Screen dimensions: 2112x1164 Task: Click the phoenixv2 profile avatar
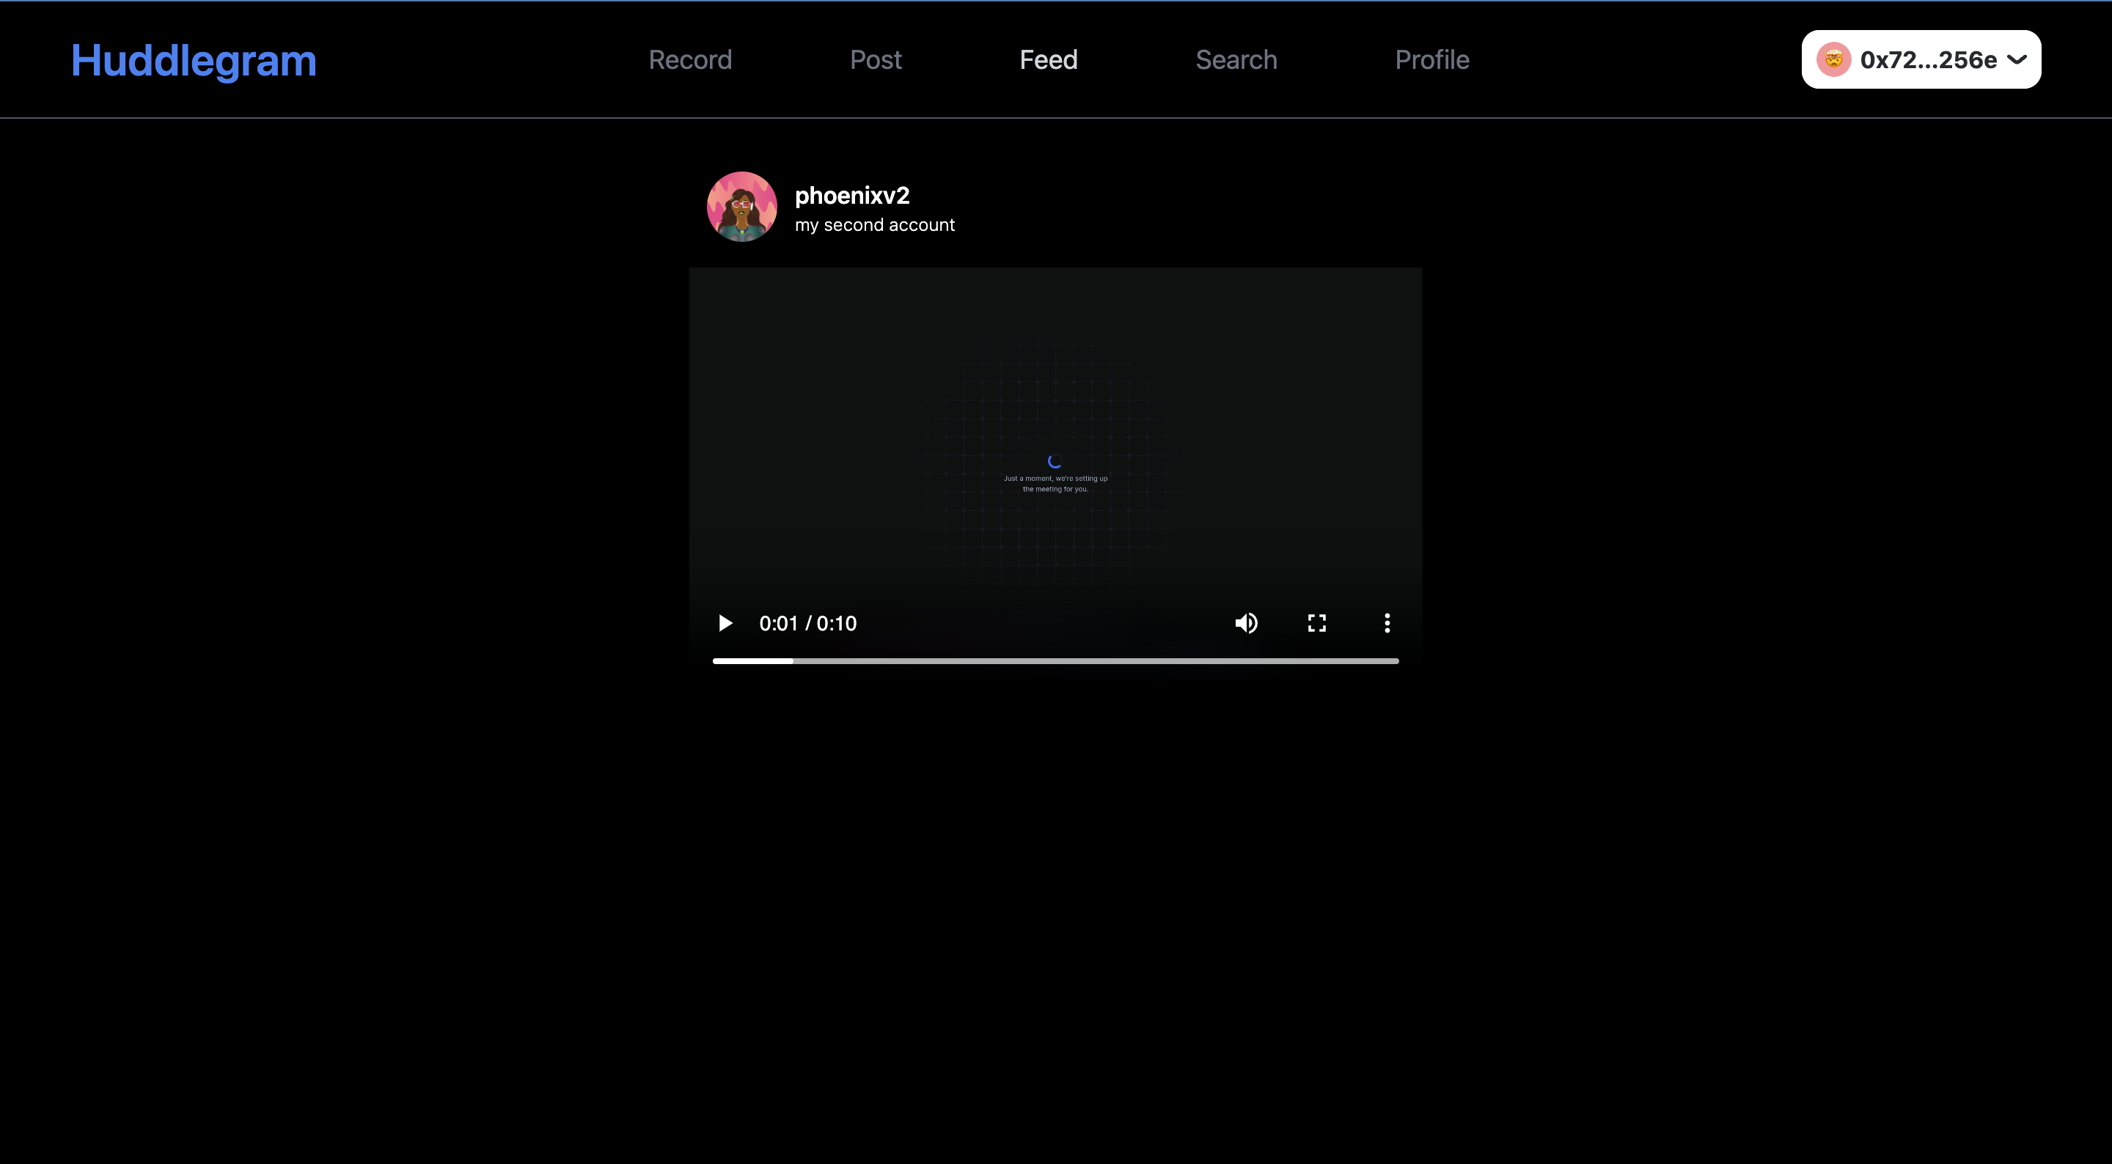pyautogui.click(x=741, y=207)
